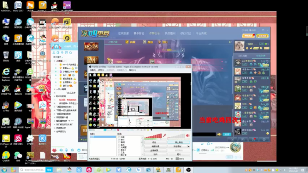Screen dimensions: 308x173
Task: Open Internet Explorer desktop icon
Action: point(6,75)
